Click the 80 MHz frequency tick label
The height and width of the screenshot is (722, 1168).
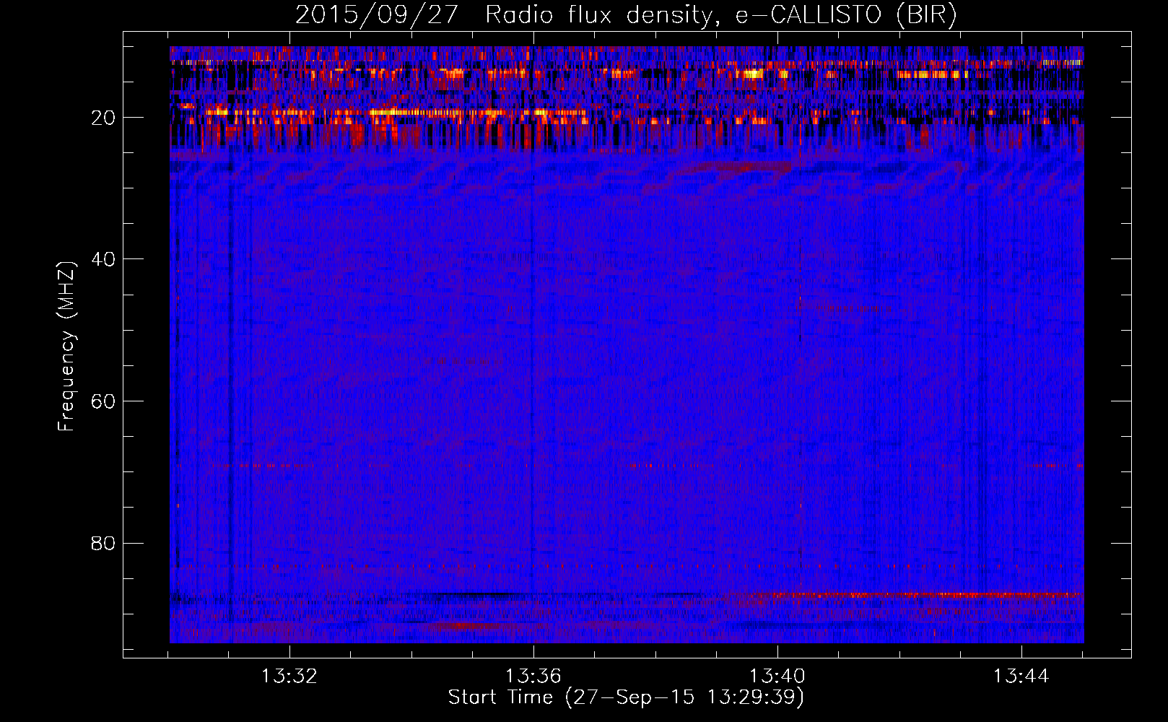(103, 543)
